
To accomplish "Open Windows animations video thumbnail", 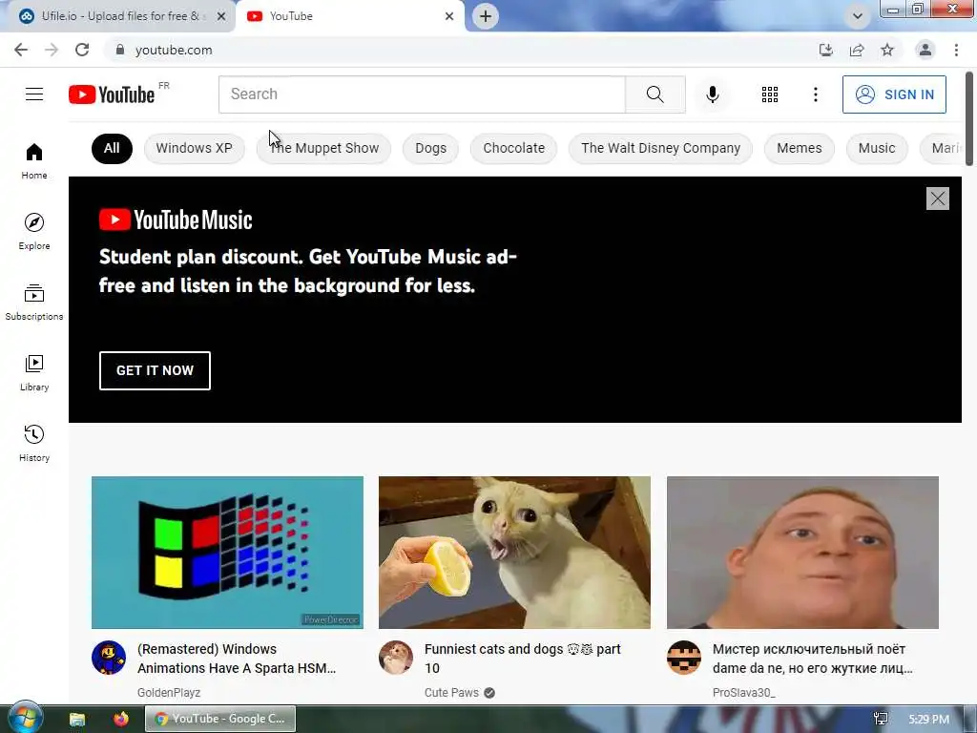I will tap(227, 553).
